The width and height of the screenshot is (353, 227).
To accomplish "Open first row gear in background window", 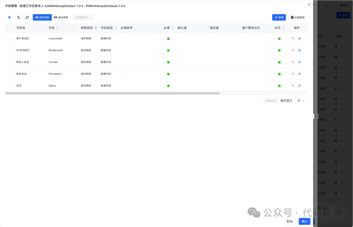I will point(336,46).
